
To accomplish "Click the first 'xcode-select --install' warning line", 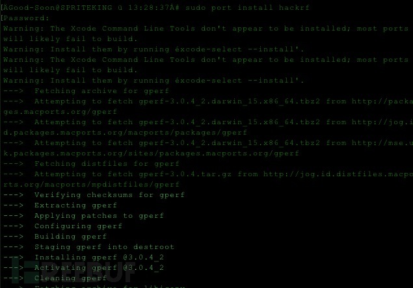I will pyautogui.click(x=153, y=49).
